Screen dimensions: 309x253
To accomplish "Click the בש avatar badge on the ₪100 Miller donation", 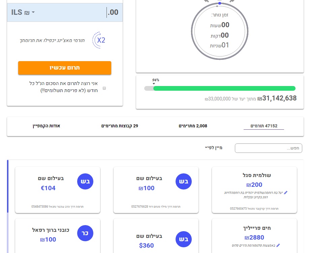I will click(x=184, y=181).
